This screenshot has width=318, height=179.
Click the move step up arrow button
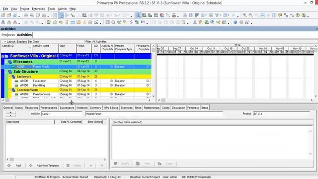pyautogui.click(x=91, y=166)
